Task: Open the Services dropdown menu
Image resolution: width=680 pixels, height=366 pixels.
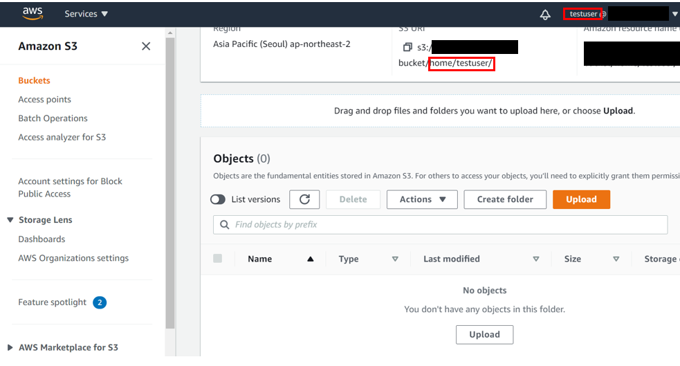Action: pos(86,14)
